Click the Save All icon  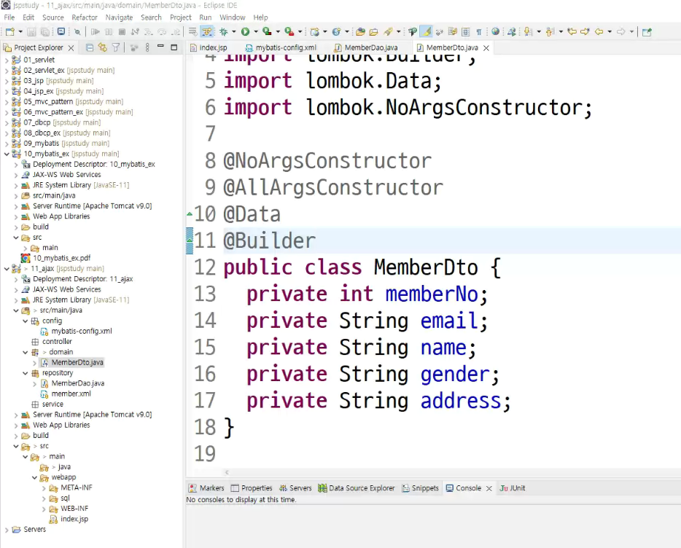pyautogui.click(x=44, y=31)
